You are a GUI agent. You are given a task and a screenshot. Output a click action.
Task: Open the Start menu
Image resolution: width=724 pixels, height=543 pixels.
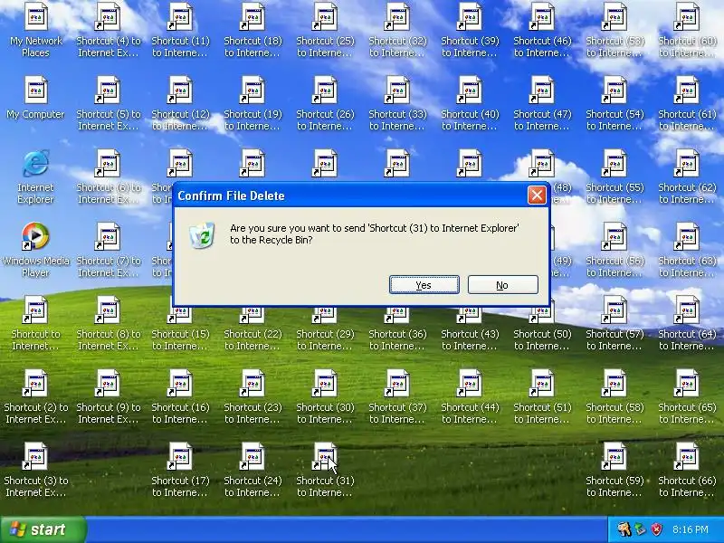click(x=43, y=529)
